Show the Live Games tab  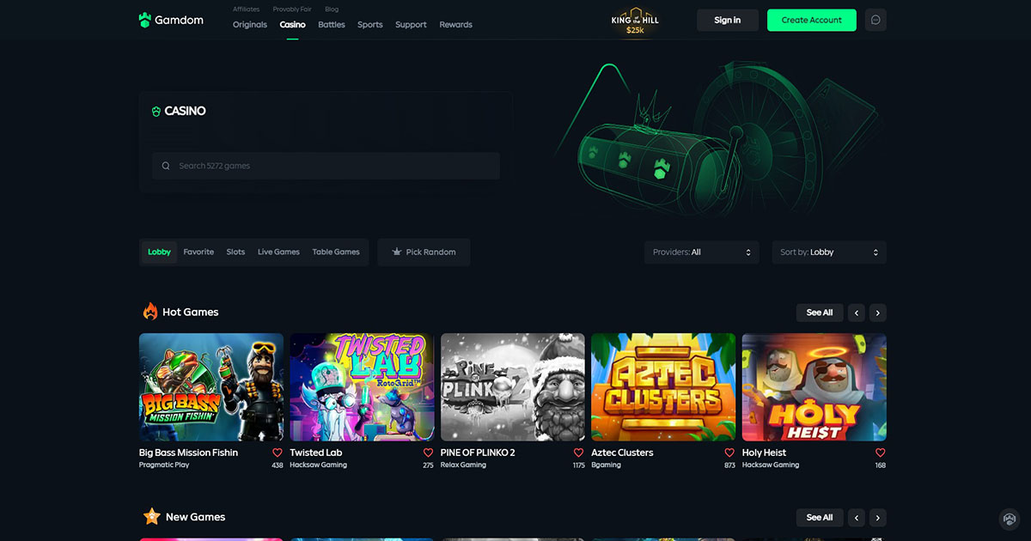pyautogui.click(x=278, y=252)
